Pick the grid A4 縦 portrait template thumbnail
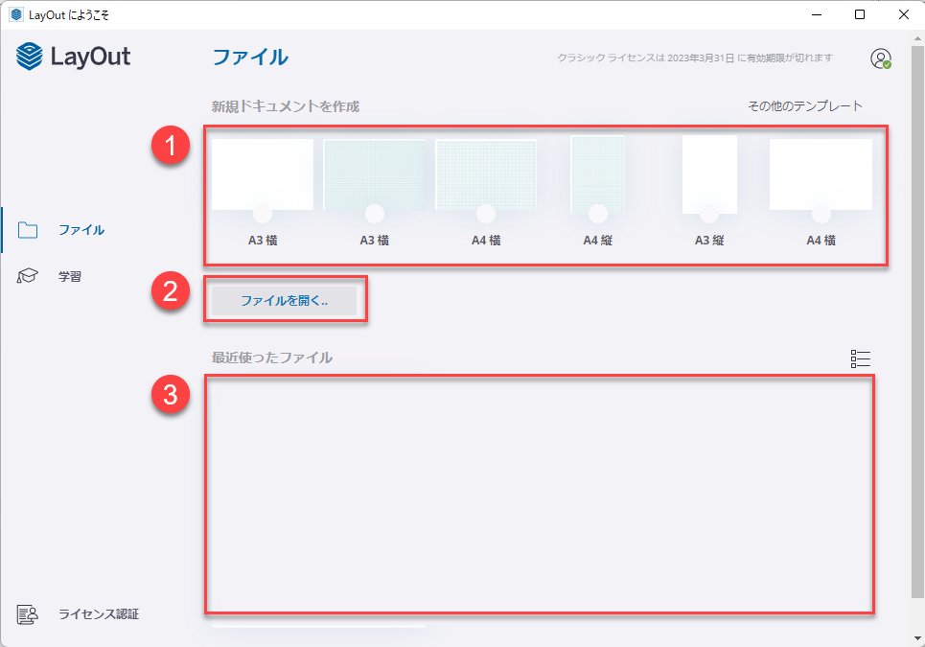The height and width of the screenshot is (647, 925). [x=598, y=171]
